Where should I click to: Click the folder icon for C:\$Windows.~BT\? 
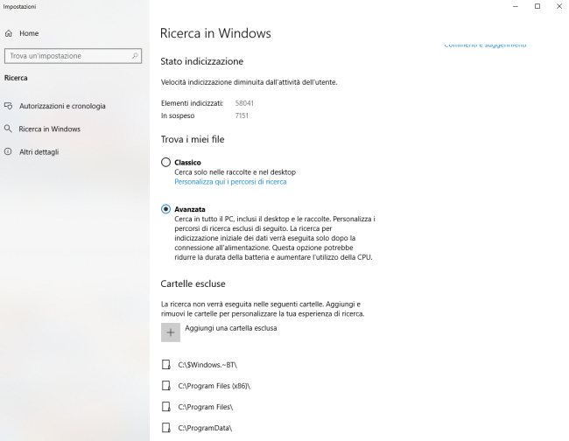pyautogui.click(x=165, y=365)
